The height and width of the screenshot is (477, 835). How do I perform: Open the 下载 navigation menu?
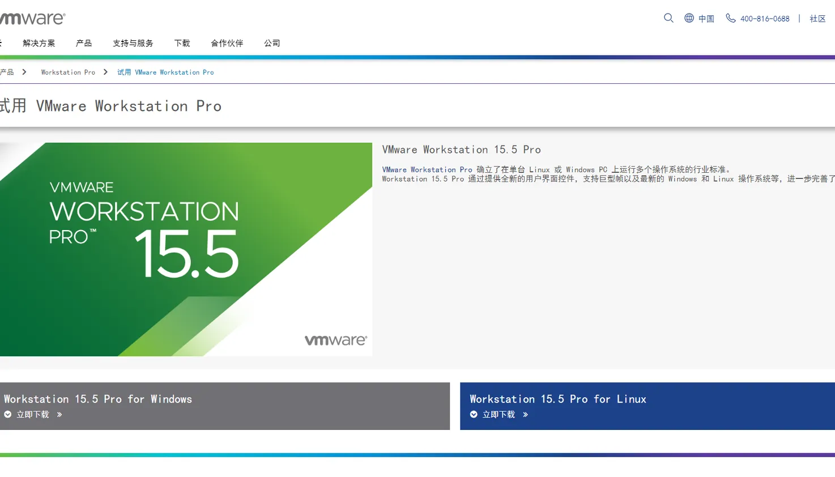182,43
